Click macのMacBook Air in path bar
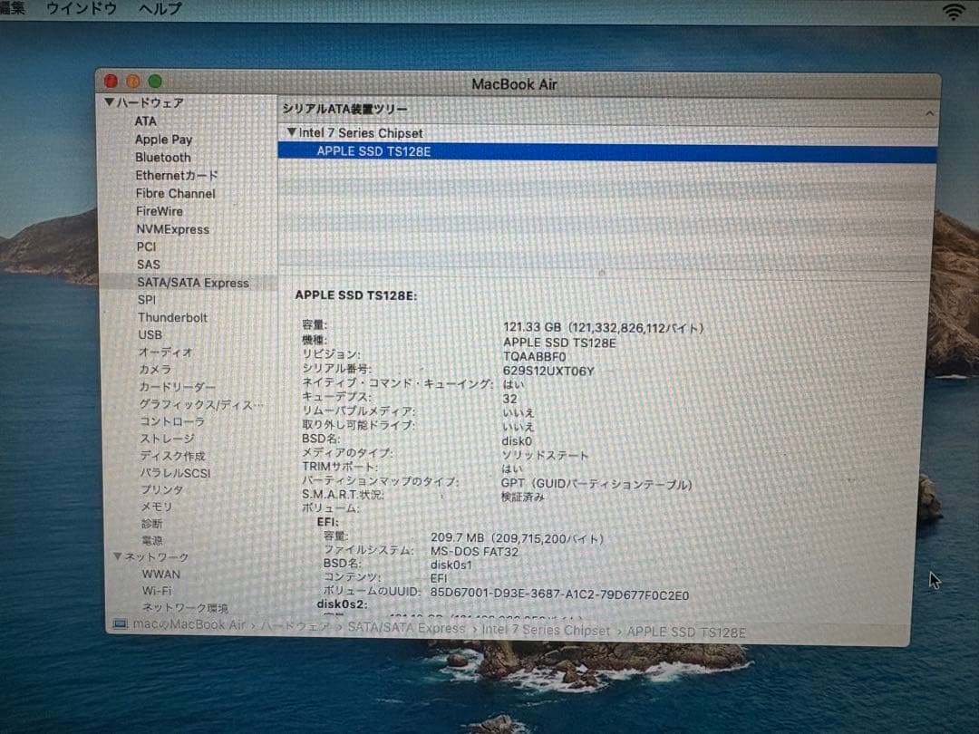Image resolution: width=979 pixels, height=734 pixels. point(189,624)
